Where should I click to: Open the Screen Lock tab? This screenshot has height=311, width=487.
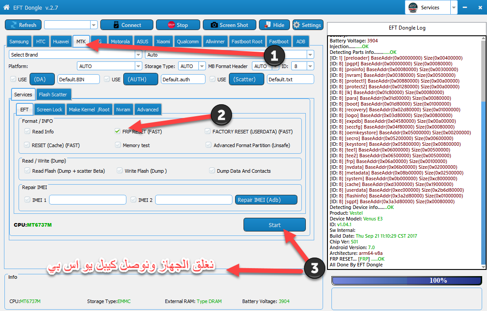point(49,110)
